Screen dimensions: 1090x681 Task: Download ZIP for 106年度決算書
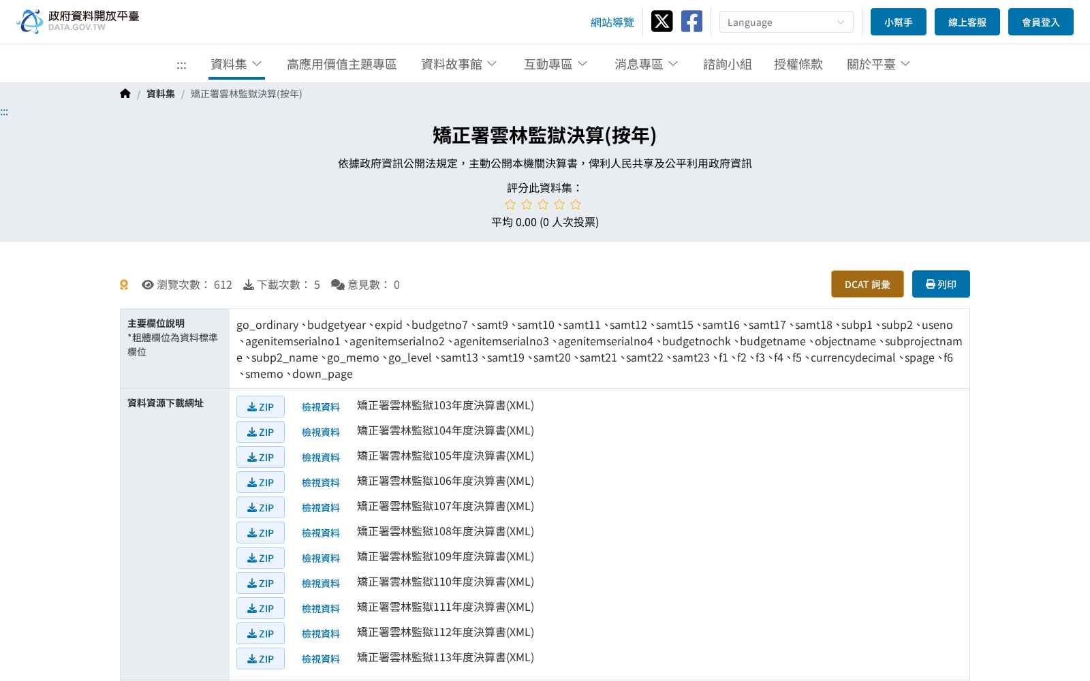pos(260,482)
